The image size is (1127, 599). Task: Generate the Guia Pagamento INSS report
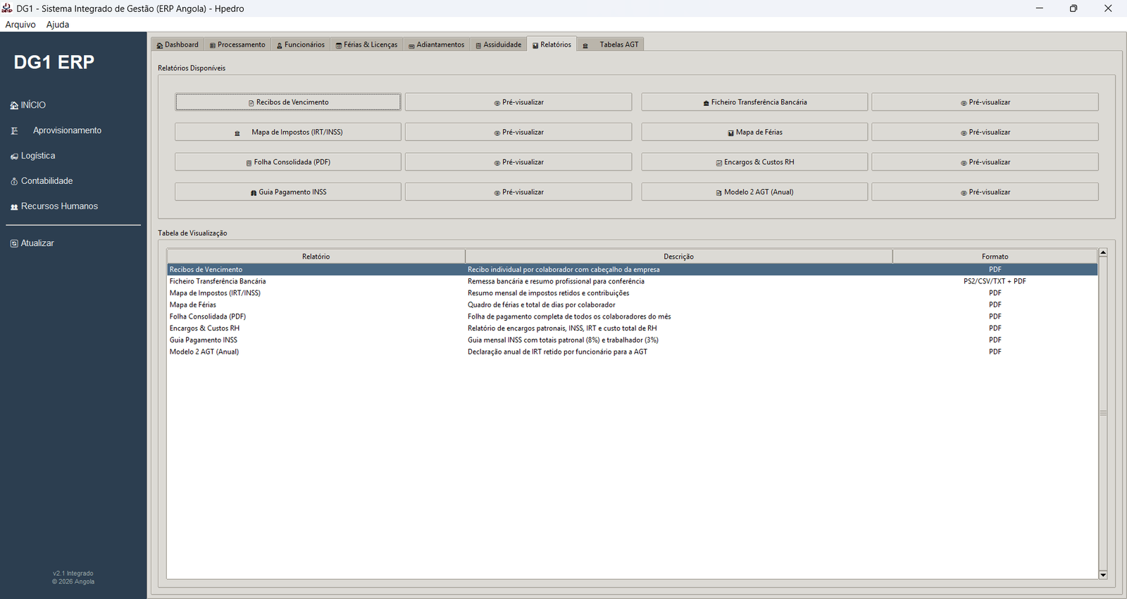point(288,192)
